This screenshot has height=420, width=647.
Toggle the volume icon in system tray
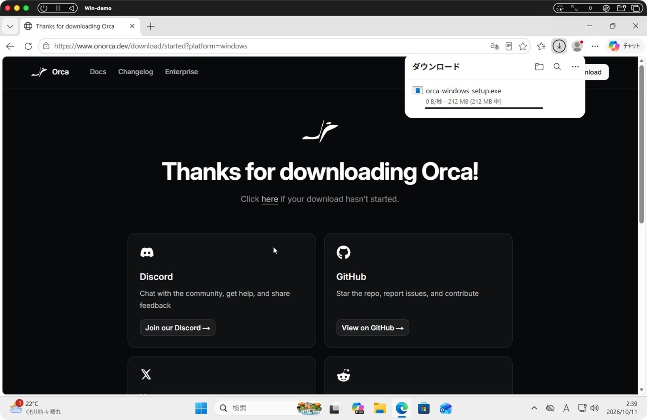click(594, 408)
